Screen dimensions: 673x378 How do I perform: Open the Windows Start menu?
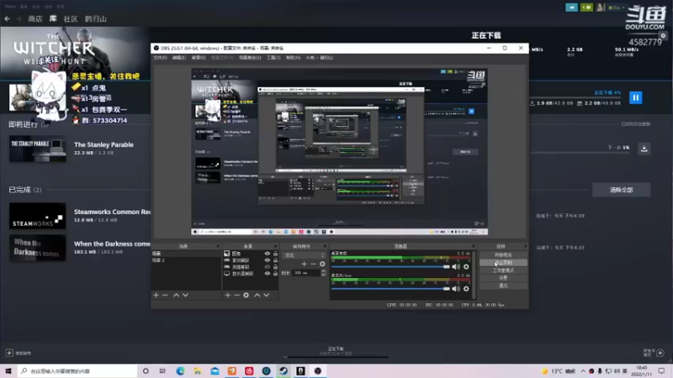click(x=8, y=370)
